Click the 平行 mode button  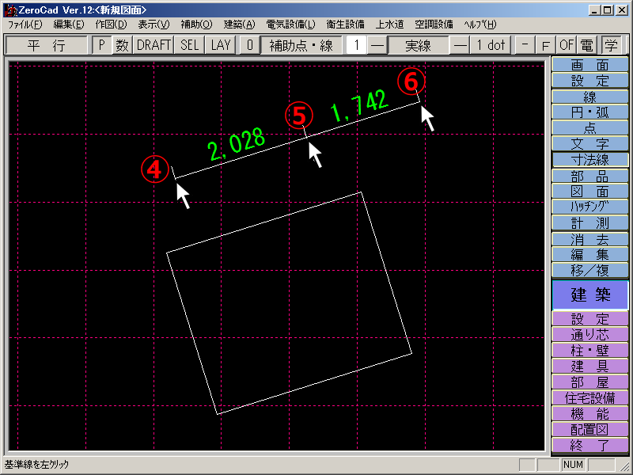pyautogui.click(x=47, y=45)
